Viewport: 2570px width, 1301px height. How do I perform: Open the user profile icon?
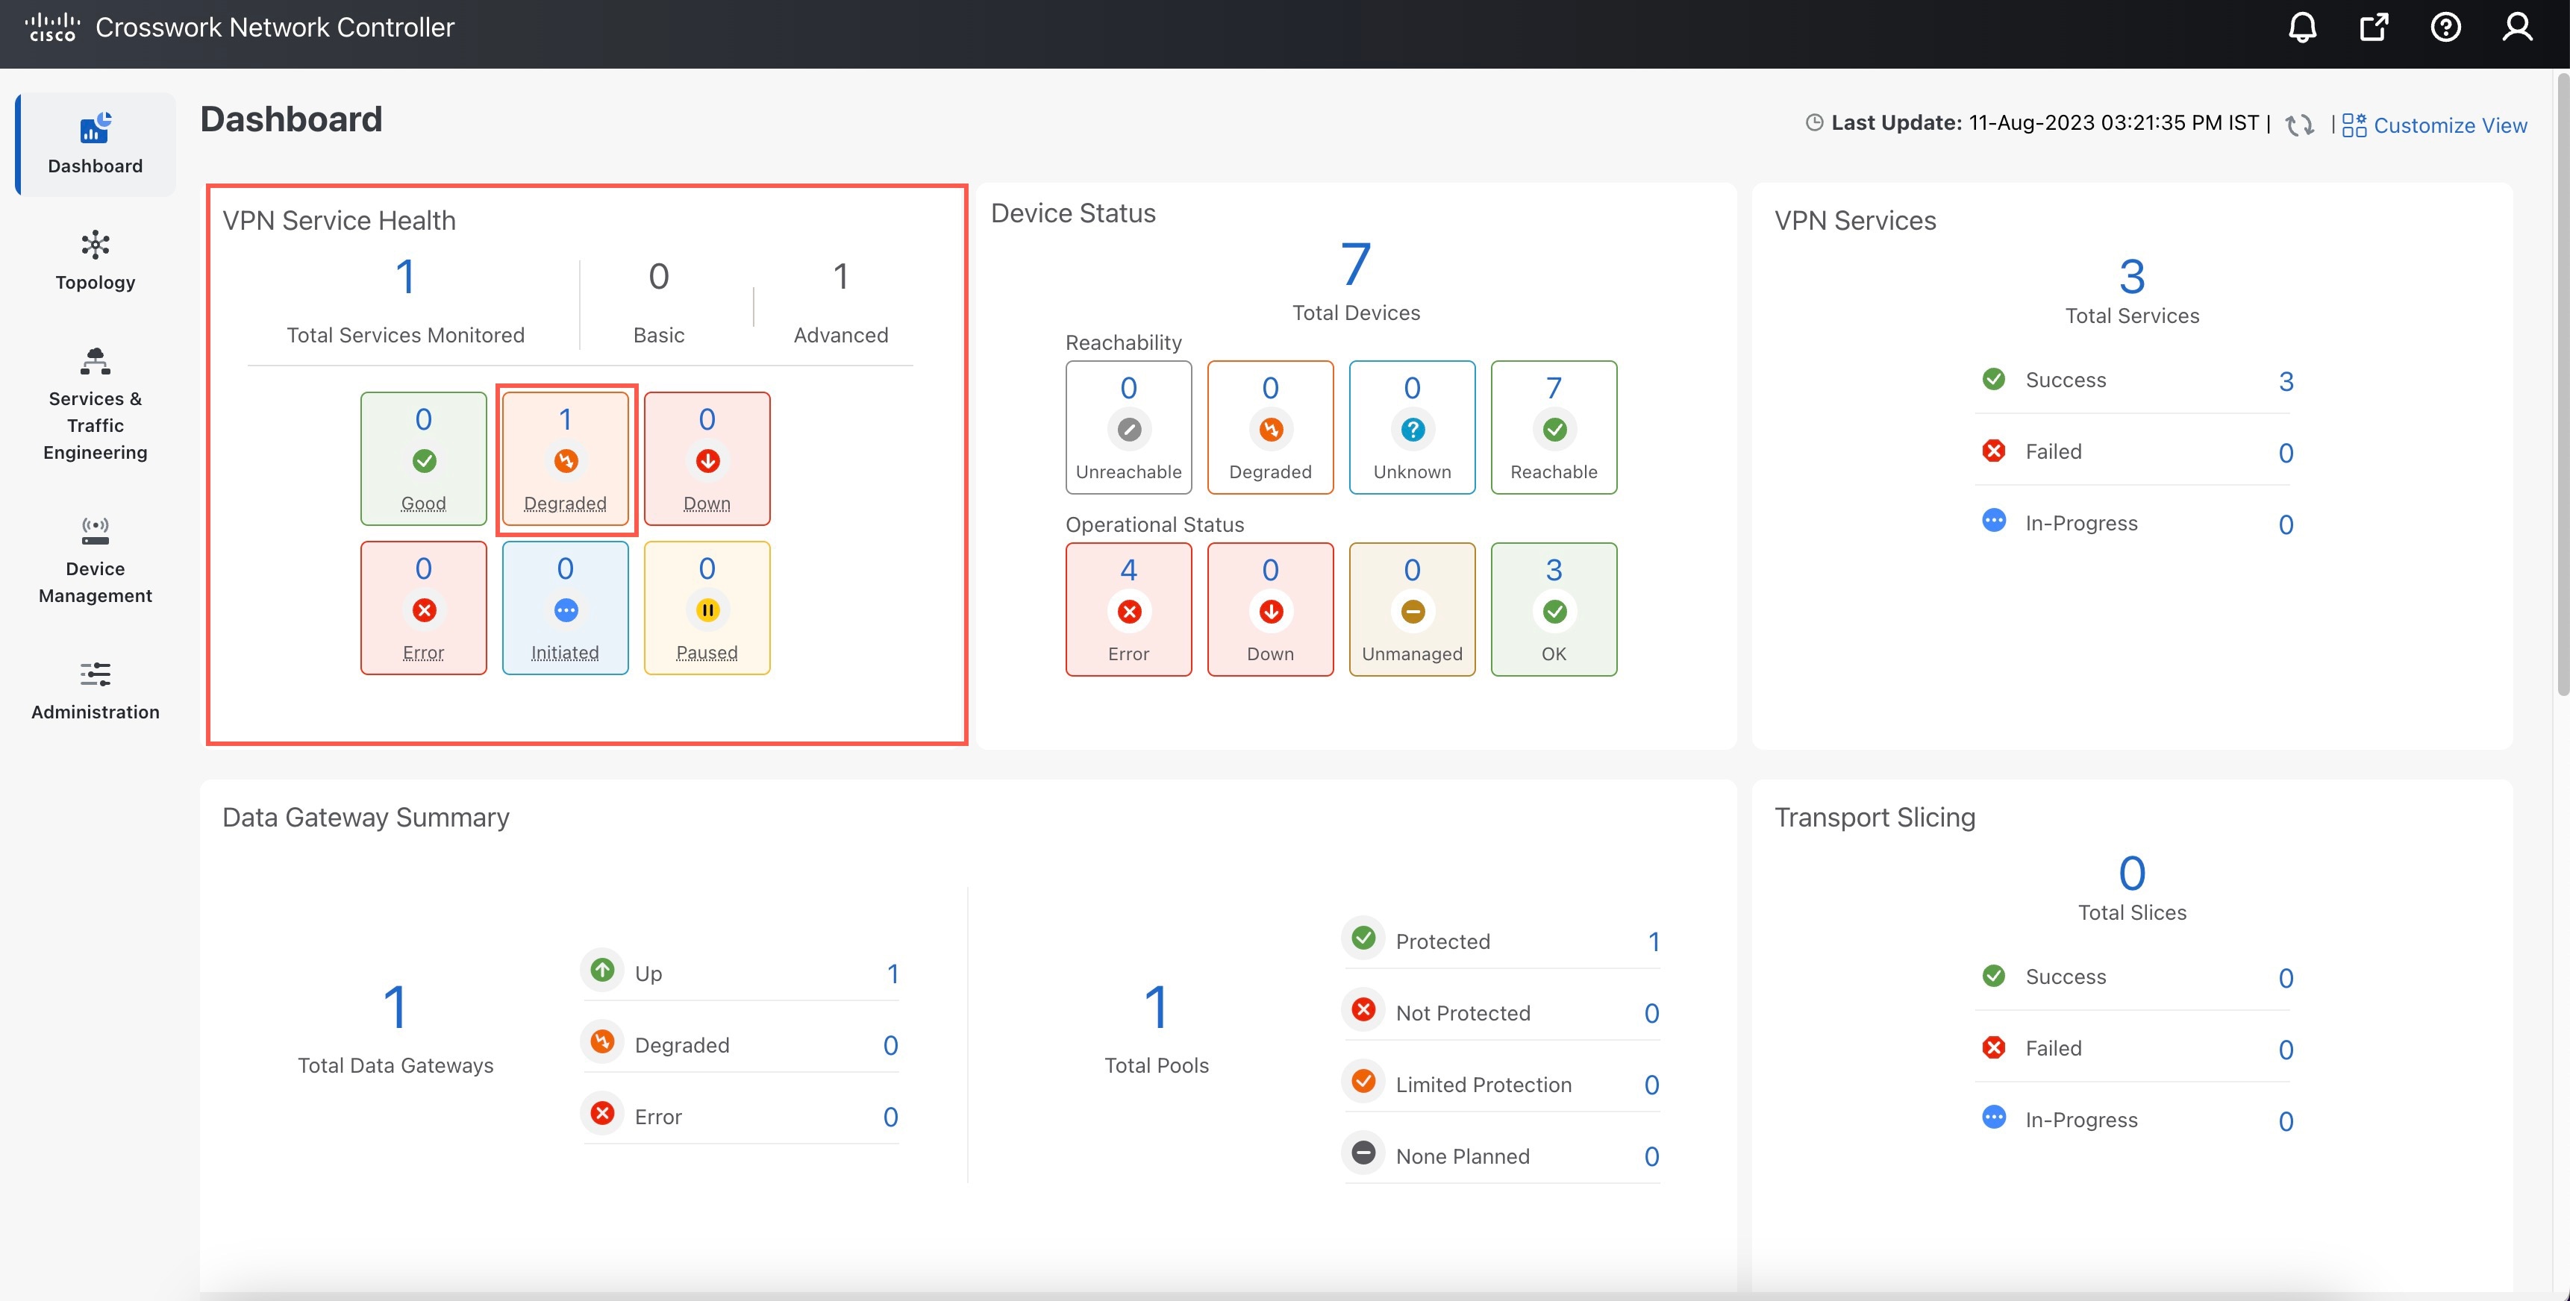2517,27
